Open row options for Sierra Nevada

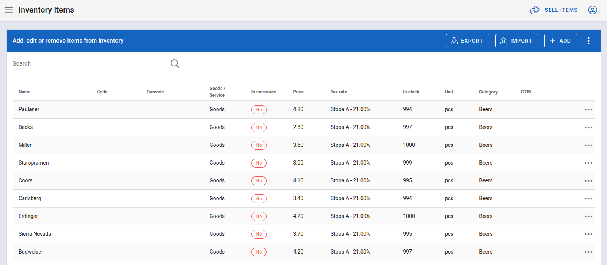click(x=588, y=234)
